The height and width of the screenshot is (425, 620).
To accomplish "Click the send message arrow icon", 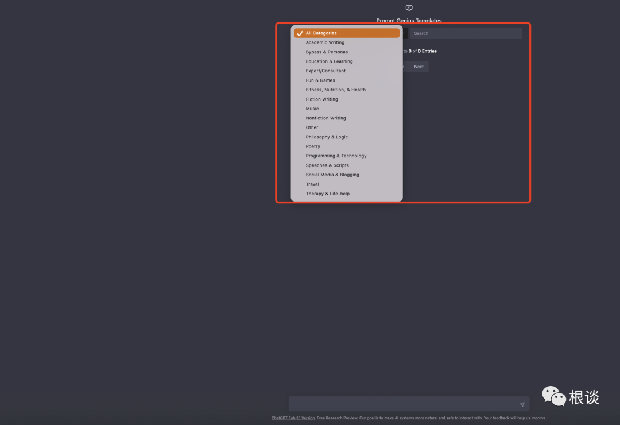I will click(x=522, y=404).
